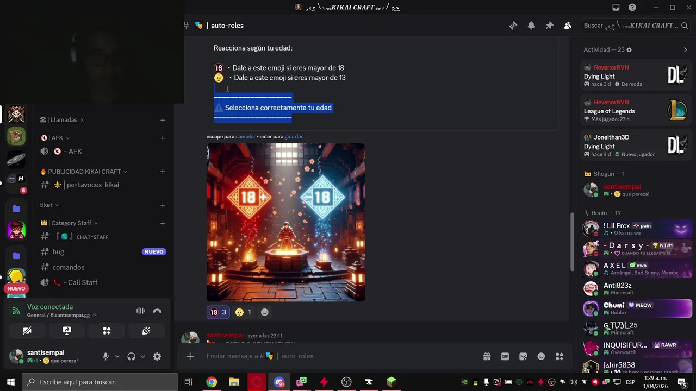The width and height of the screenshot is (696, 391).
Task: Create channel in Llamadas category
Action: (x=163, y=120)
